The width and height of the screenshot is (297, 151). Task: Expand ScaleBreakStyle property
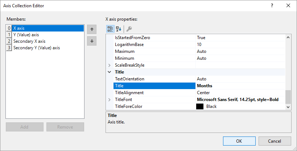[110, 65]
